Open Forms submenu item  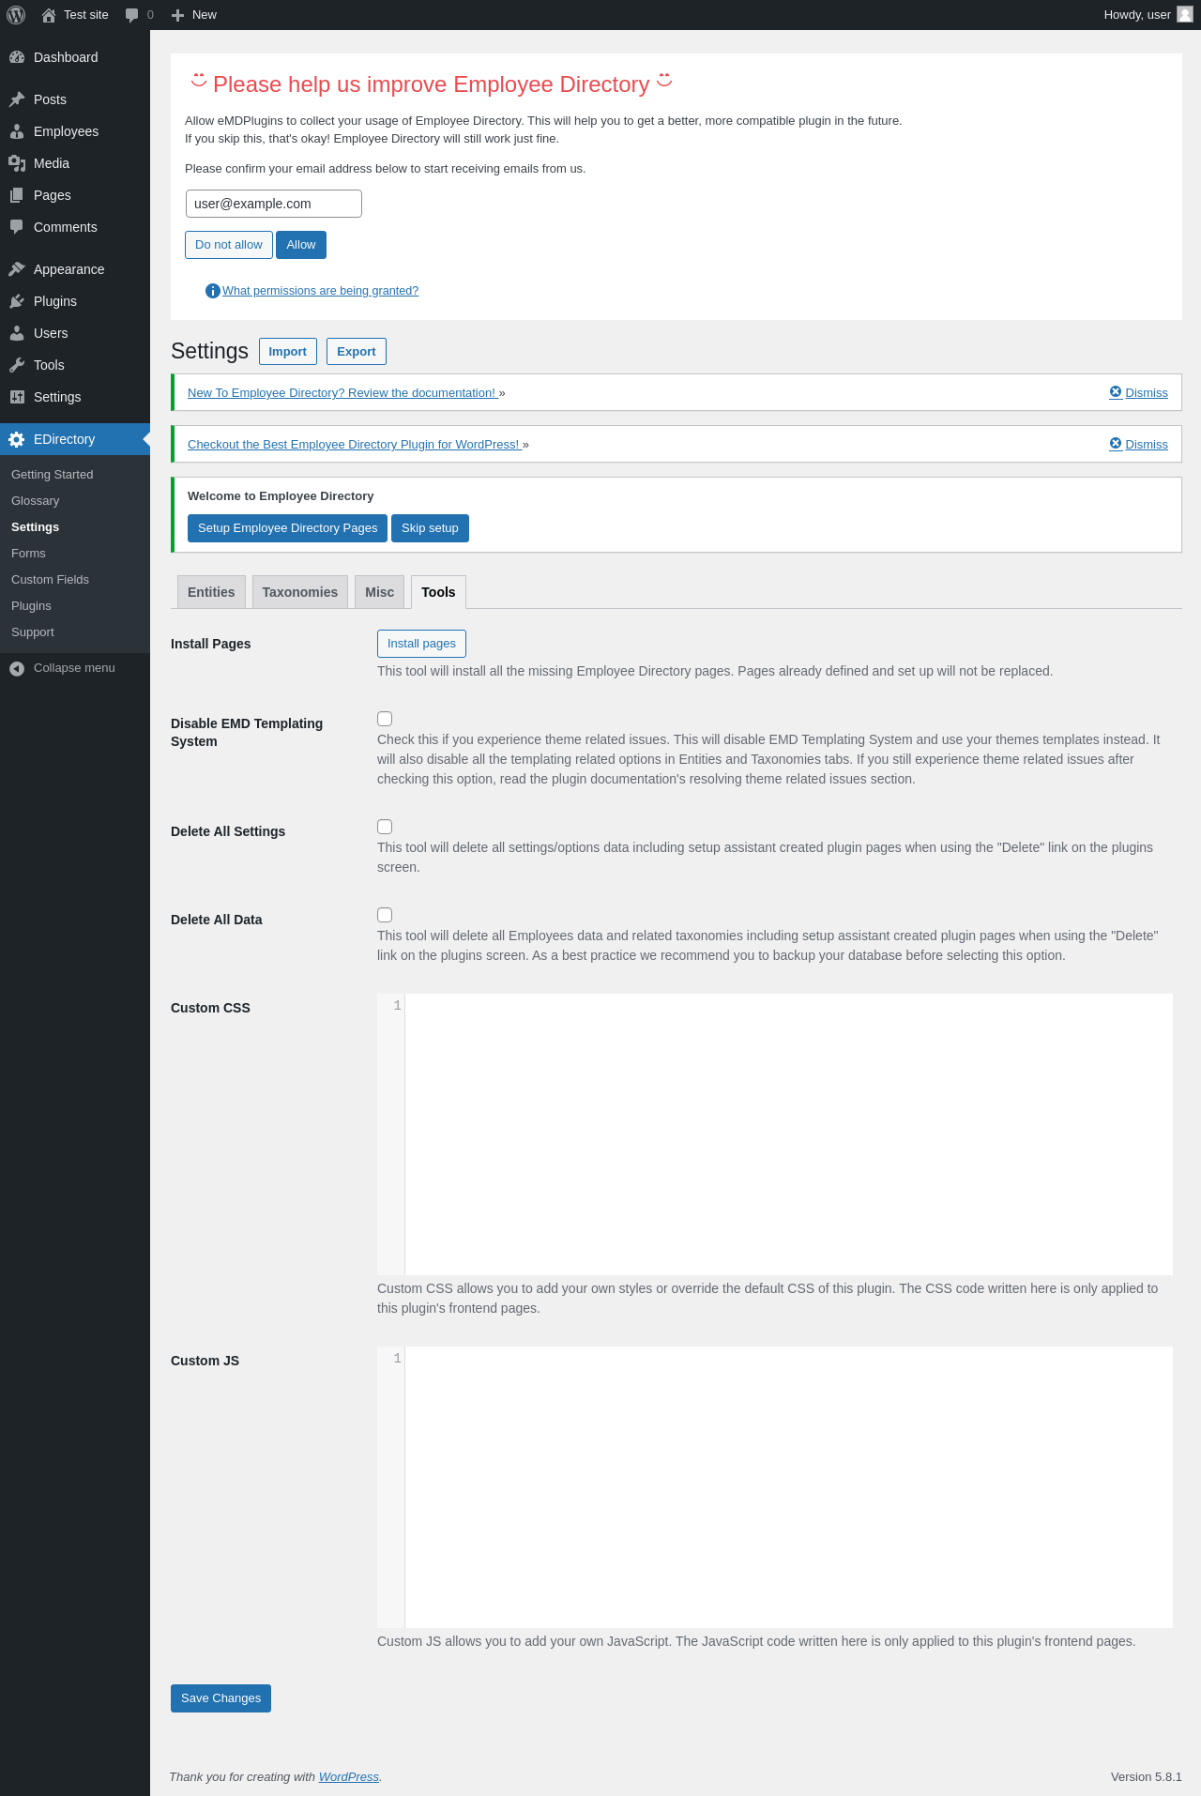(28, 554)
